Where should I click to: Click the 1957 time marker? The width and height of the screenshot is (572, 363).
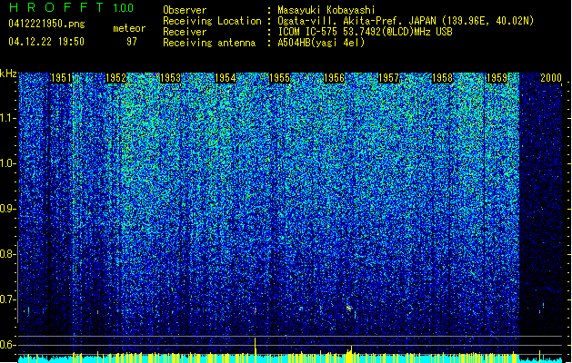[388, 78]
